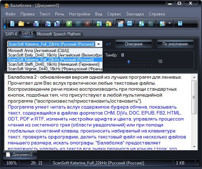Switch to the Microsoft Speech Platform tab
The width and height of the screenshot is (202, 169).
click(x=59, y=34)
